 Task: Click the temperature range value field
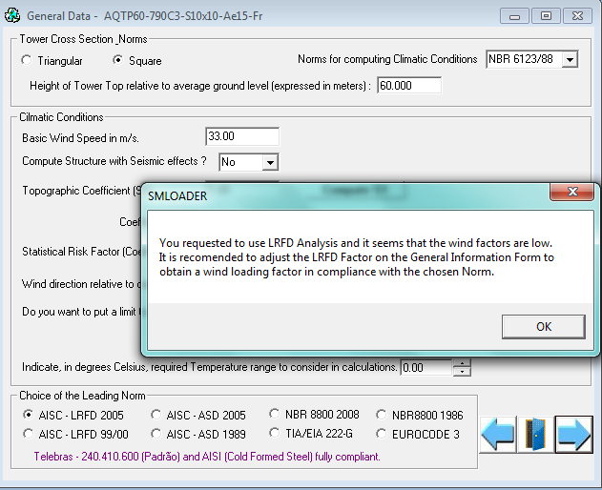425,368
